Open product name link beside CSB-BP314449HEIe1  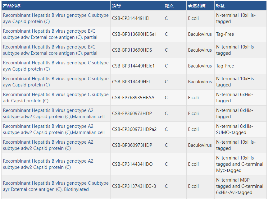(56, 66)
